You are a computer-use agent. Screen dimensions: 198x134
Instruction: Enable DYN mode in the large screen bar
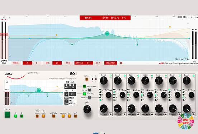(48, 63)
